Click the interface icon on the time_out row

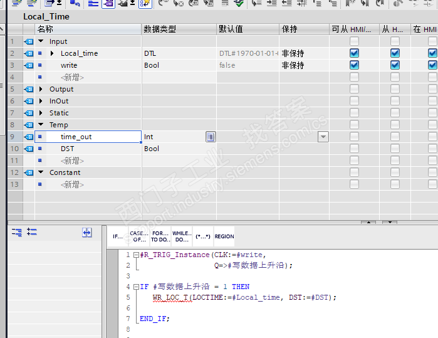tap(29, 137)
